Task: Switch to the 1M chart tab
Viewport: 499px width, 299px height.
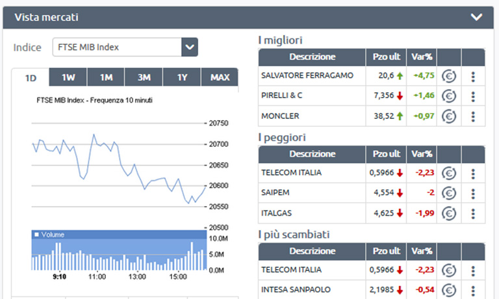Action: [x=106, y=77]
